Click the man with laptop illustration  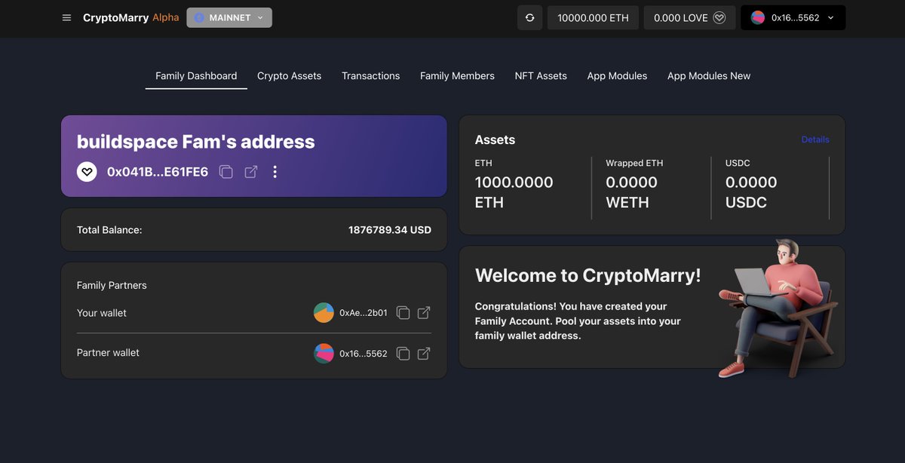777,308
